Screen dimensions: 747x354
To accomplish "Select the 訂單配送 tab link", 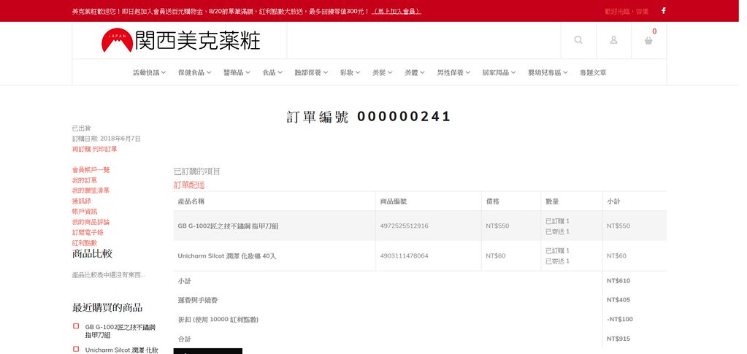I will (x=189, y=185).
